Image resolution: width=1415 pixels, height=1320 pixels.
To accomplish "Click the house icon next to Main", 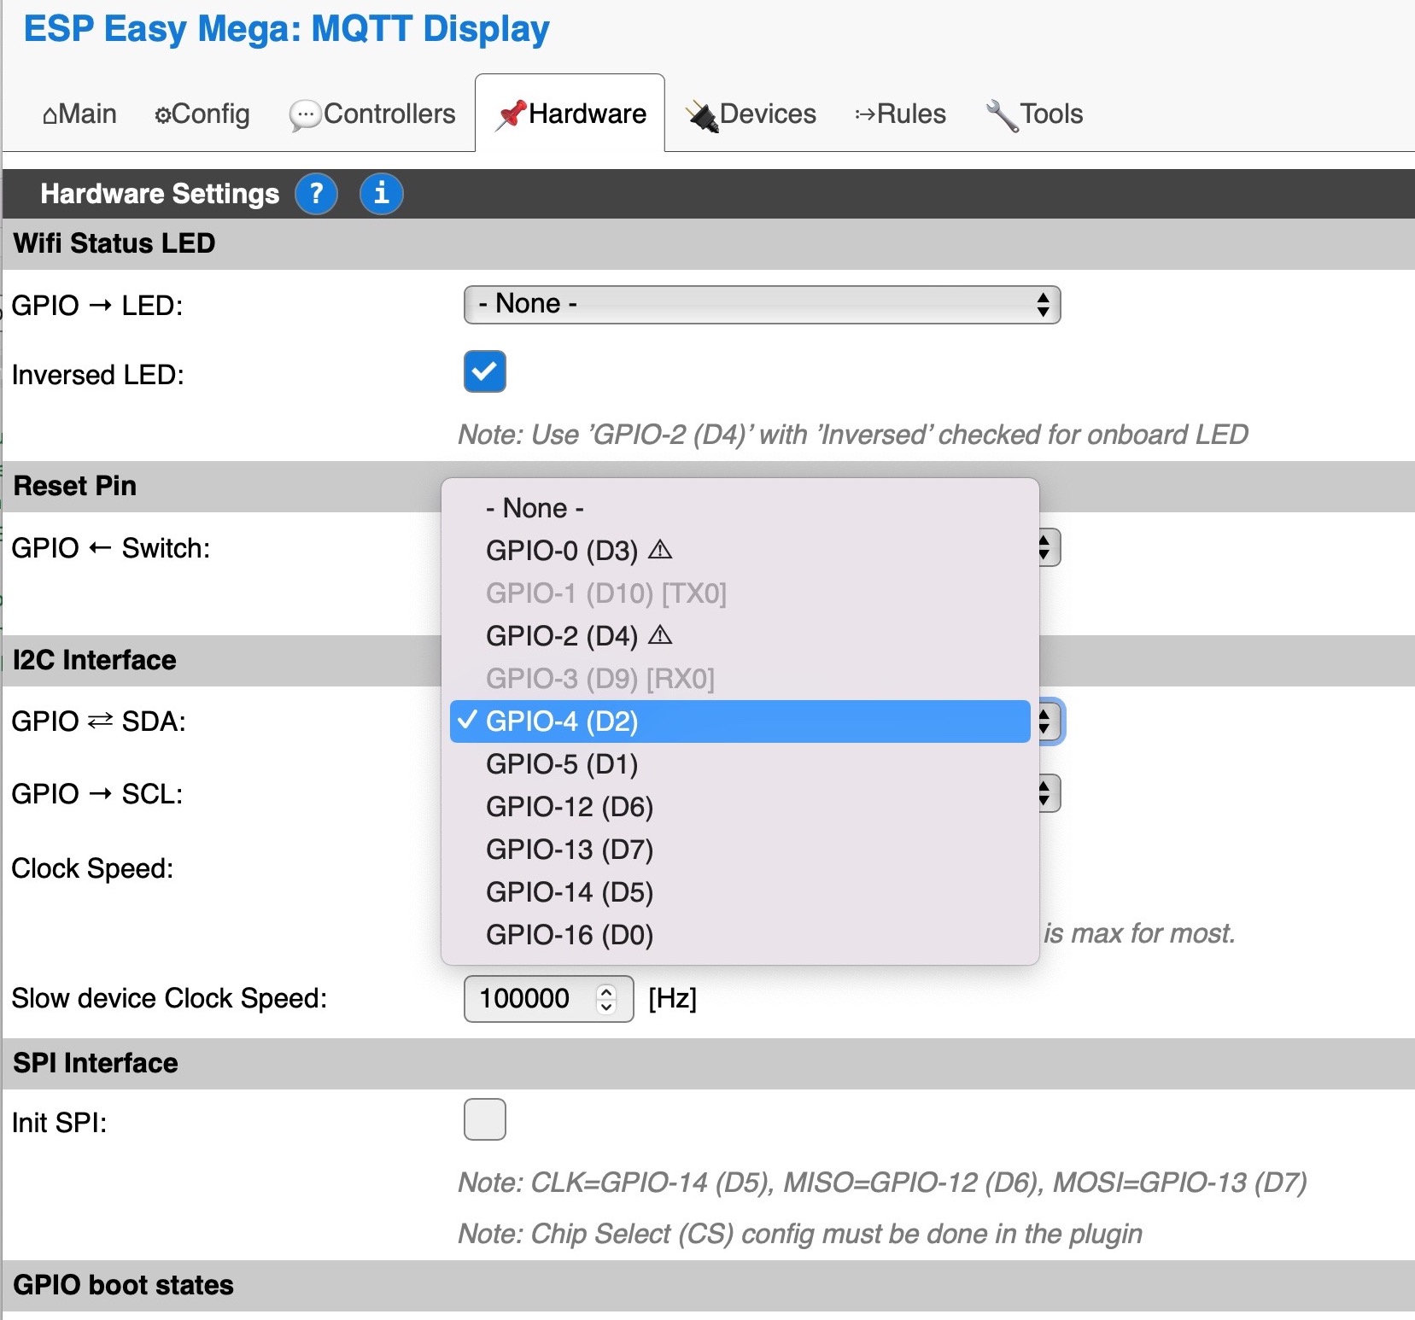I will click(x=50, y=115).
